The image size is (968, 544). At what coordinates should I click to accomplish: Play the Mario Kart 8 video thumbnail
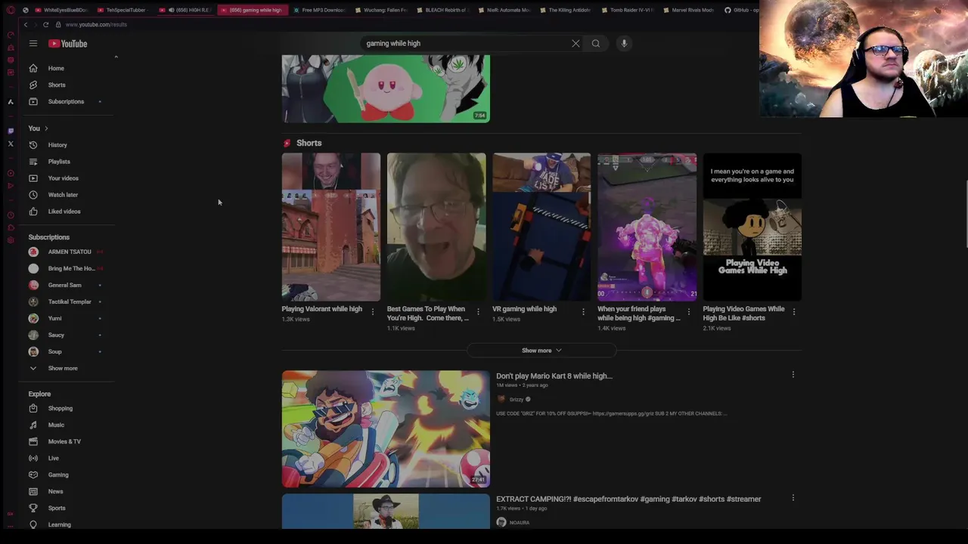coord(386,428)
